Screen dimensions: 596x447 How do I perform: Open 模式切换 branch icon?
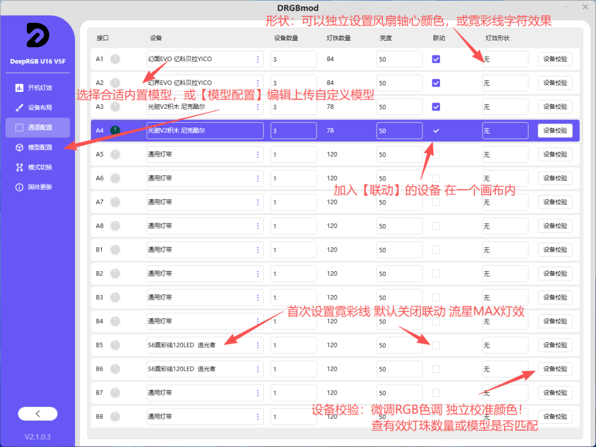point(19,167)
